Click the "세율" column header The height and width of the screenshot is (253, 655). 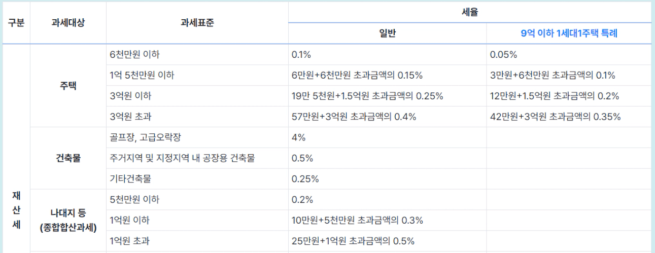pos(469,12)
